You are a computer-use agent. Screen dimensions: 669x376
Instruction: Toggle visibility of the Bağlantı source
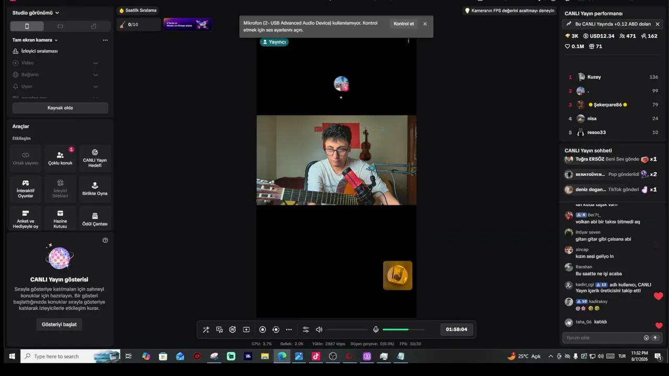coord(96,75)
